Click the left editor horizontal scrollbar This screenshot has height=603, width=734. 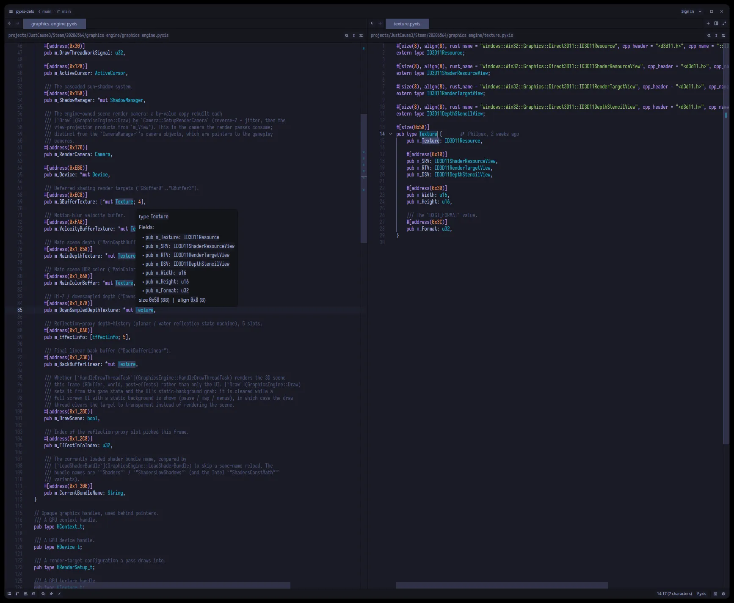(162, 585)
